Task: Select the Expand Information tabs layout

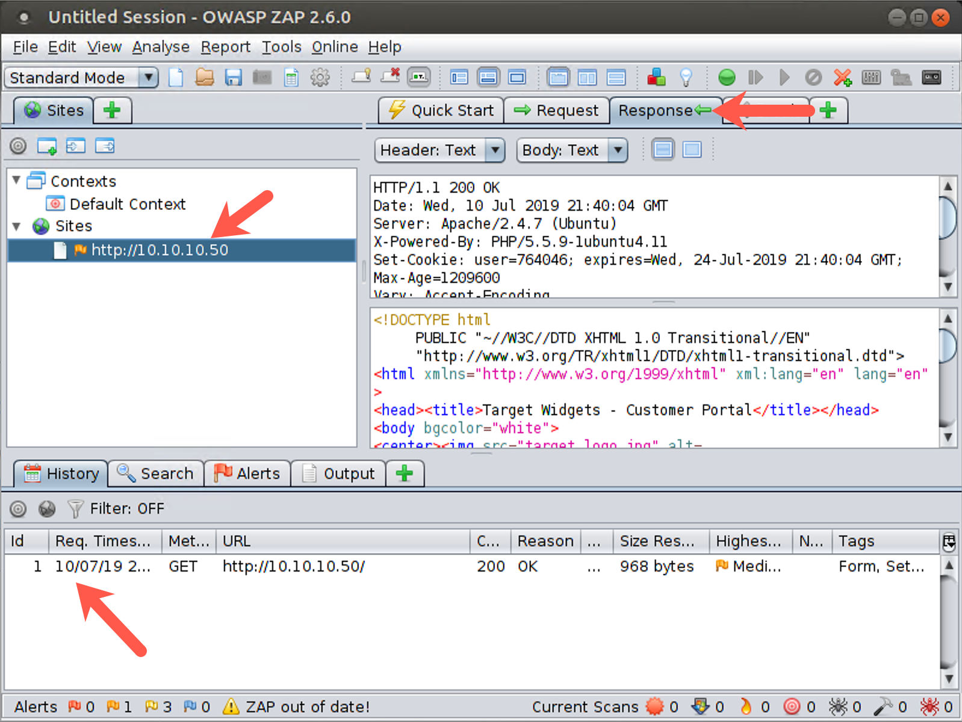Action: (x=488, y=78)
